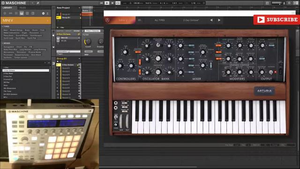Open the Maschine header dropdown arrow

coord(32,3)
